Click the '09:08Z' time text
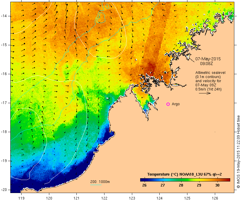Image resolution: width=242 pixels, height=201 pixels. point(207,64)
